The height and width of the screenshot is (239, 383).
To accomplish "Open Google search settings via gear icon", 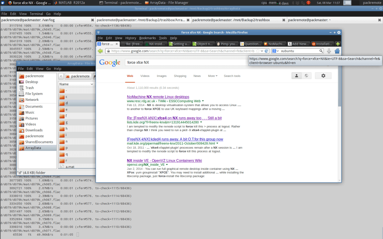I will (x=323, y=75).
